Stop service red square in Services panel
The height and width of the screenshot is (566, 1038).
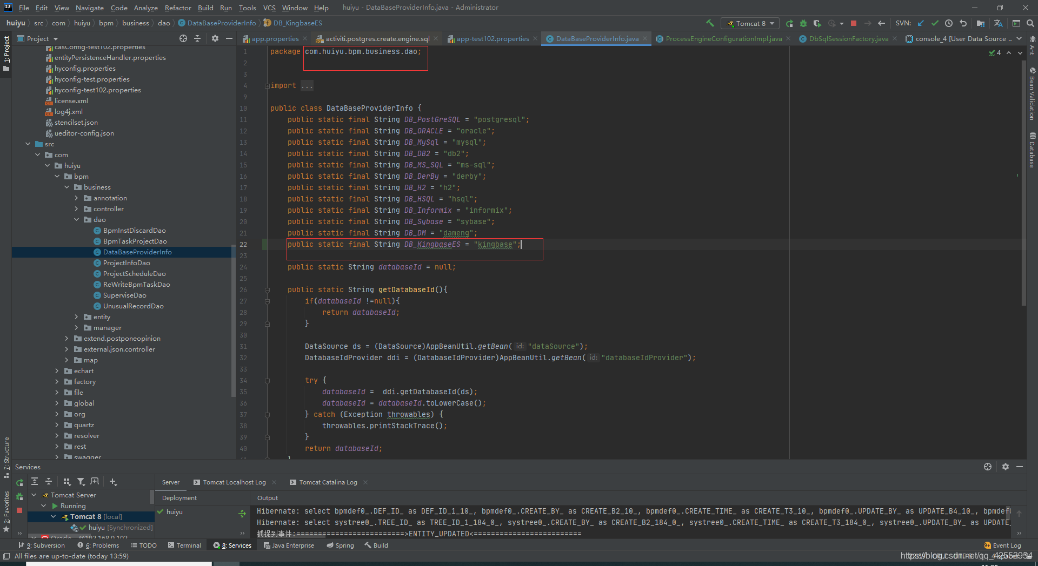(x=19, y=510)
